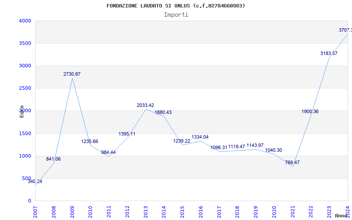Image resolution: width=352 pixels, height=220 pixels.
Task: Click the 1900.36 data label
Action: (x=310, y=111)
